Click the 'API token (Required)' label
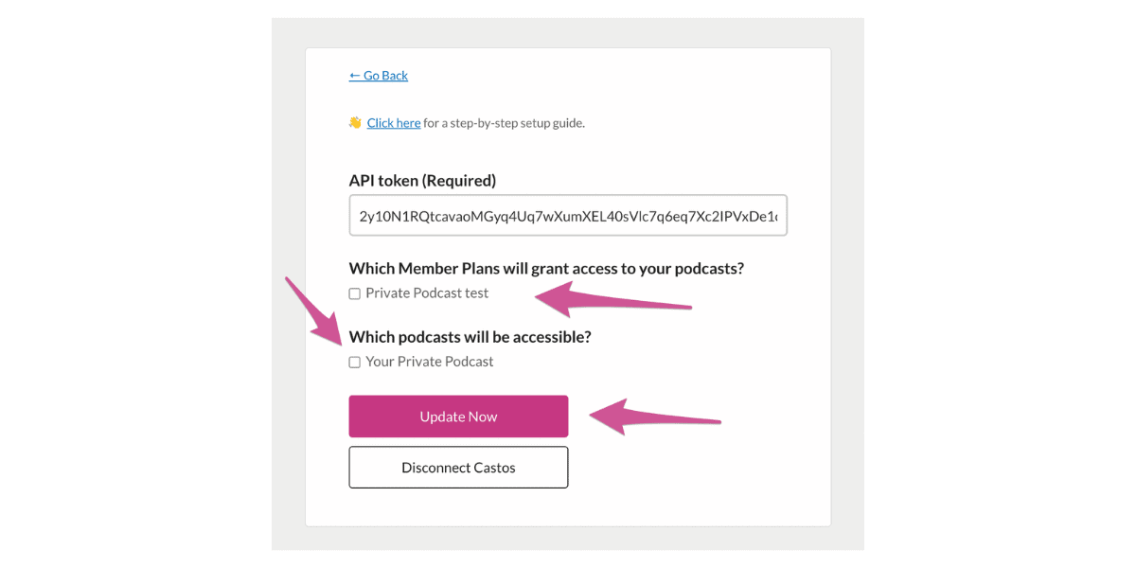The image size is (1136, 568). (422, 181)
